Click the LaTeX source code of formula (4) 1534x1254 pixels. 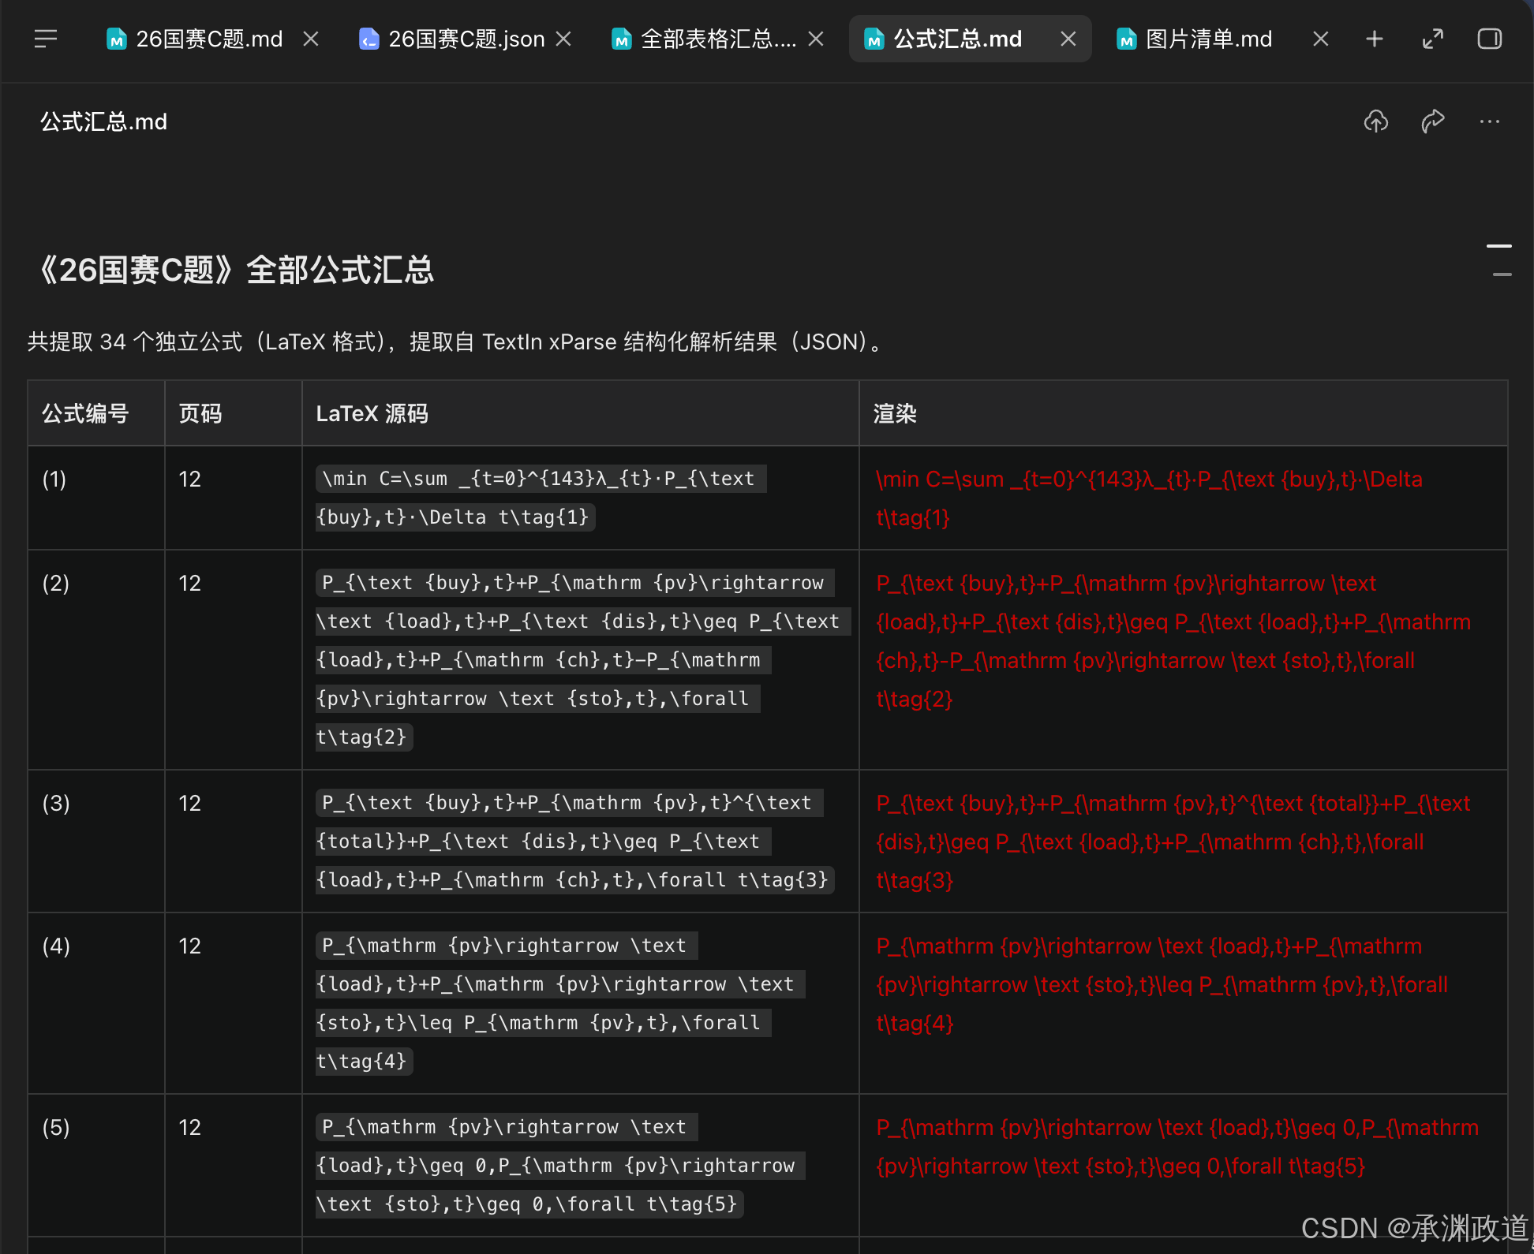pyautogui.click(x=560, y=1003)
